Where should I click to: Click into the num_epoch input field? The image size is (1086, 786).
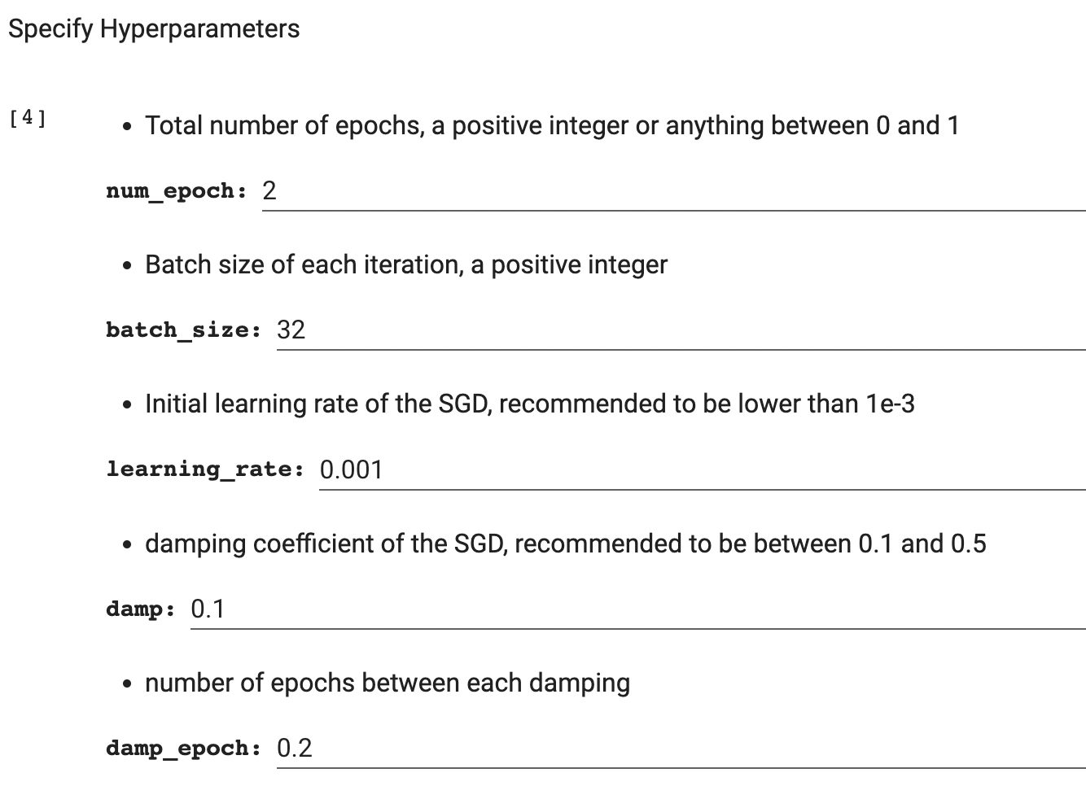click(x=673, y=191)
